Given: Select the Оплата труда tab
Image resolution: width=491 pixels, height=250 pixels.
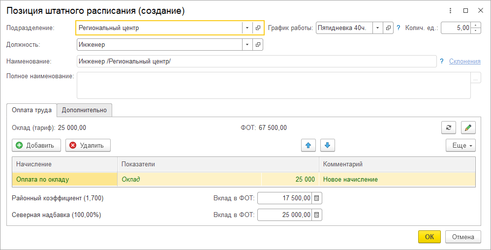Looking at the screenshot, I should point(31,110).
